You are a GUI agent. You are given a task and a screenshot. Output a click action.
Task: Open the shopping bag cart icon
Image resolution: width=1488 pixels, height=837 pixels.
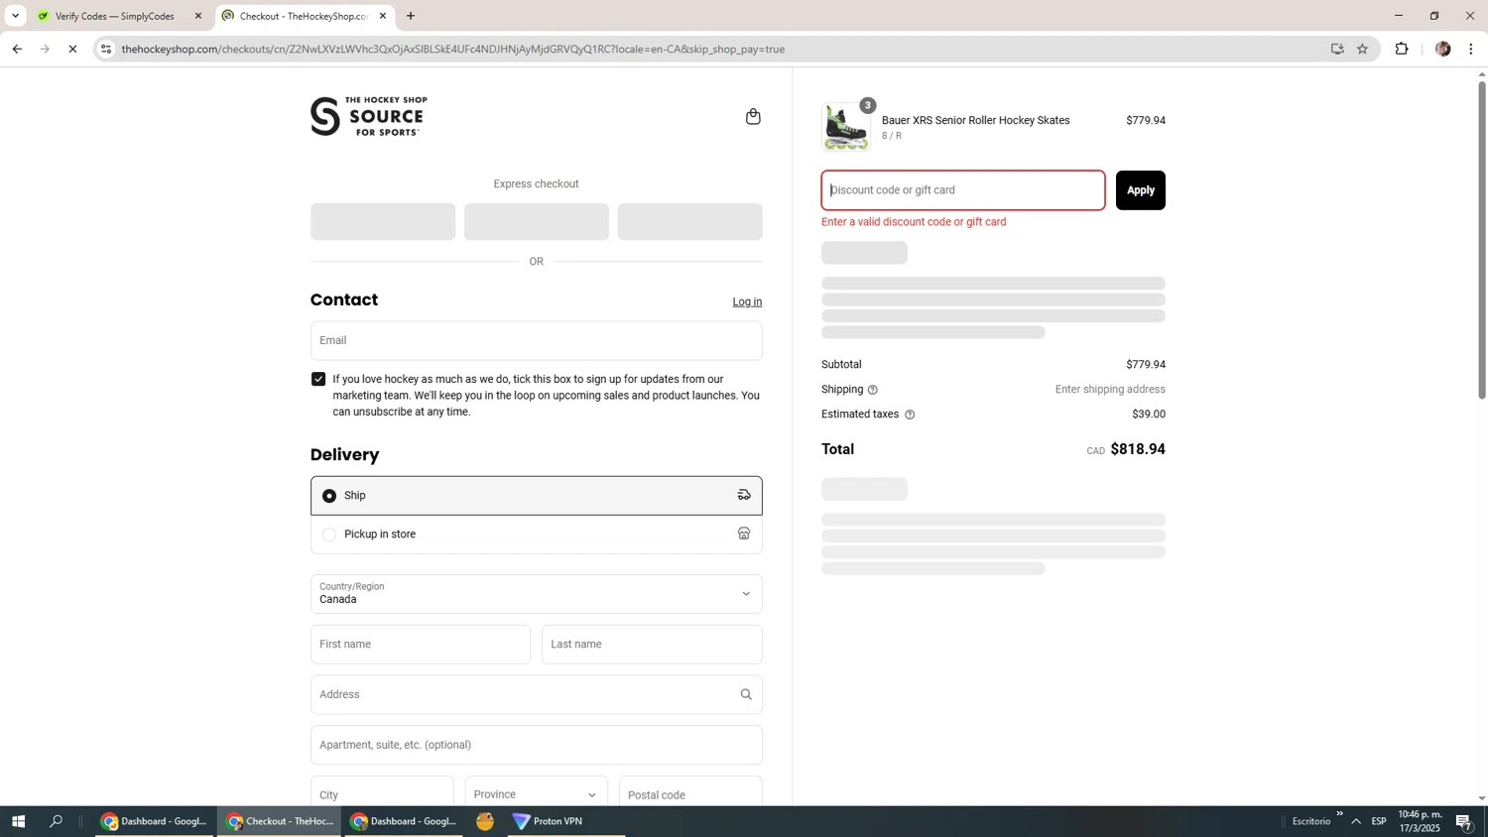[x=753, y=116]
